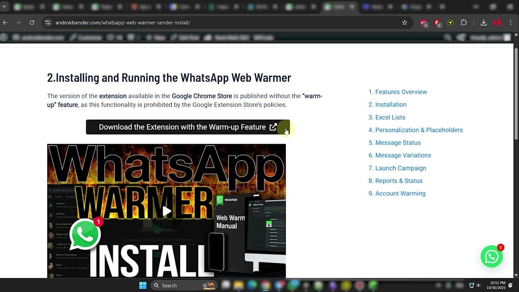This screenshot has height=292, width=519.
Task: Open the taskbar volume icon
Action: pyautogui.click(x=478, y=286)
